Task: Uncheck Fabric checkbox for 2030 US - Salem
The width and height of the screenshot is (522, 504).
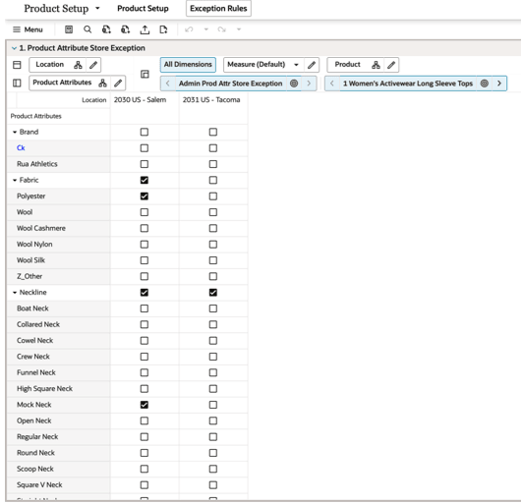Action: click(x=145, y=181)
